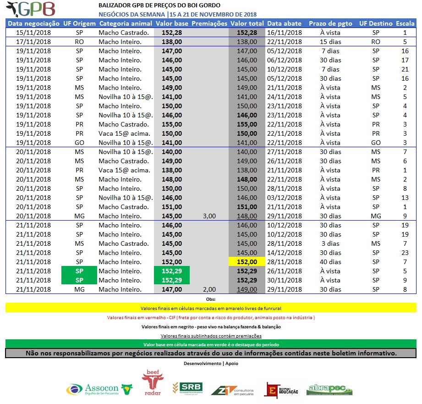The width and height of the screenshot is (422, 404).
Task: Click the BeefPoint Educação logo
Action: 282,389
